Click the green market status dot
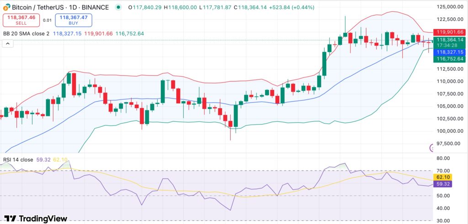The height and width of the screenshot is (224, 468). click(119, 8)
